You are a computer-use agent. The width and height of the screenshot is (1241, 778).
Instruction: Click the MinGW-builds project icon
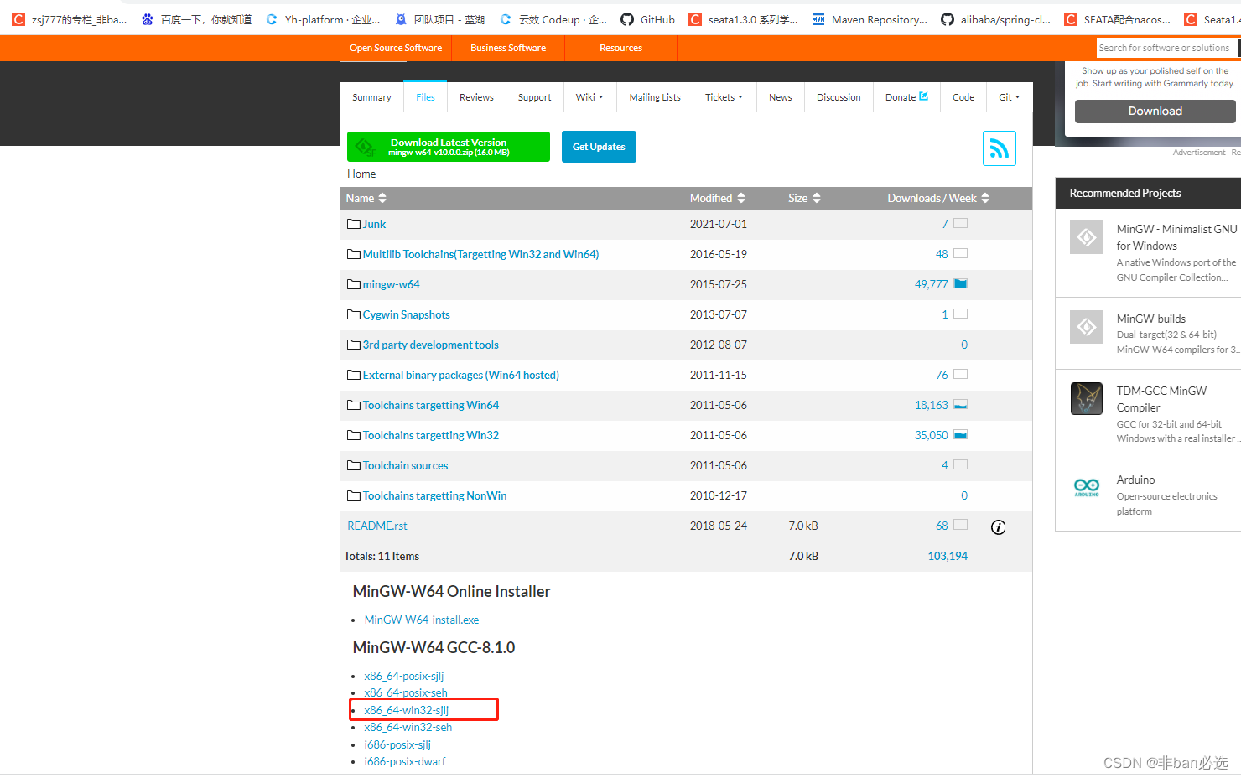[x=1087, y=327]
